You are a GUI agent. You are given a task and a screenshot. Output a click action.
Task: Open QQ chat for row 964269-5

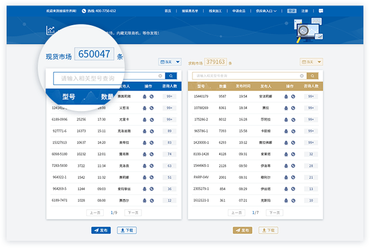(x=145, y=189)
